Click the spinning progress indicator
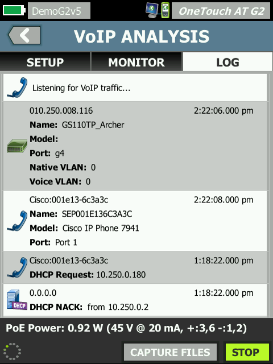The width and height of the screenshot is (273, 364). pos(13,351)
